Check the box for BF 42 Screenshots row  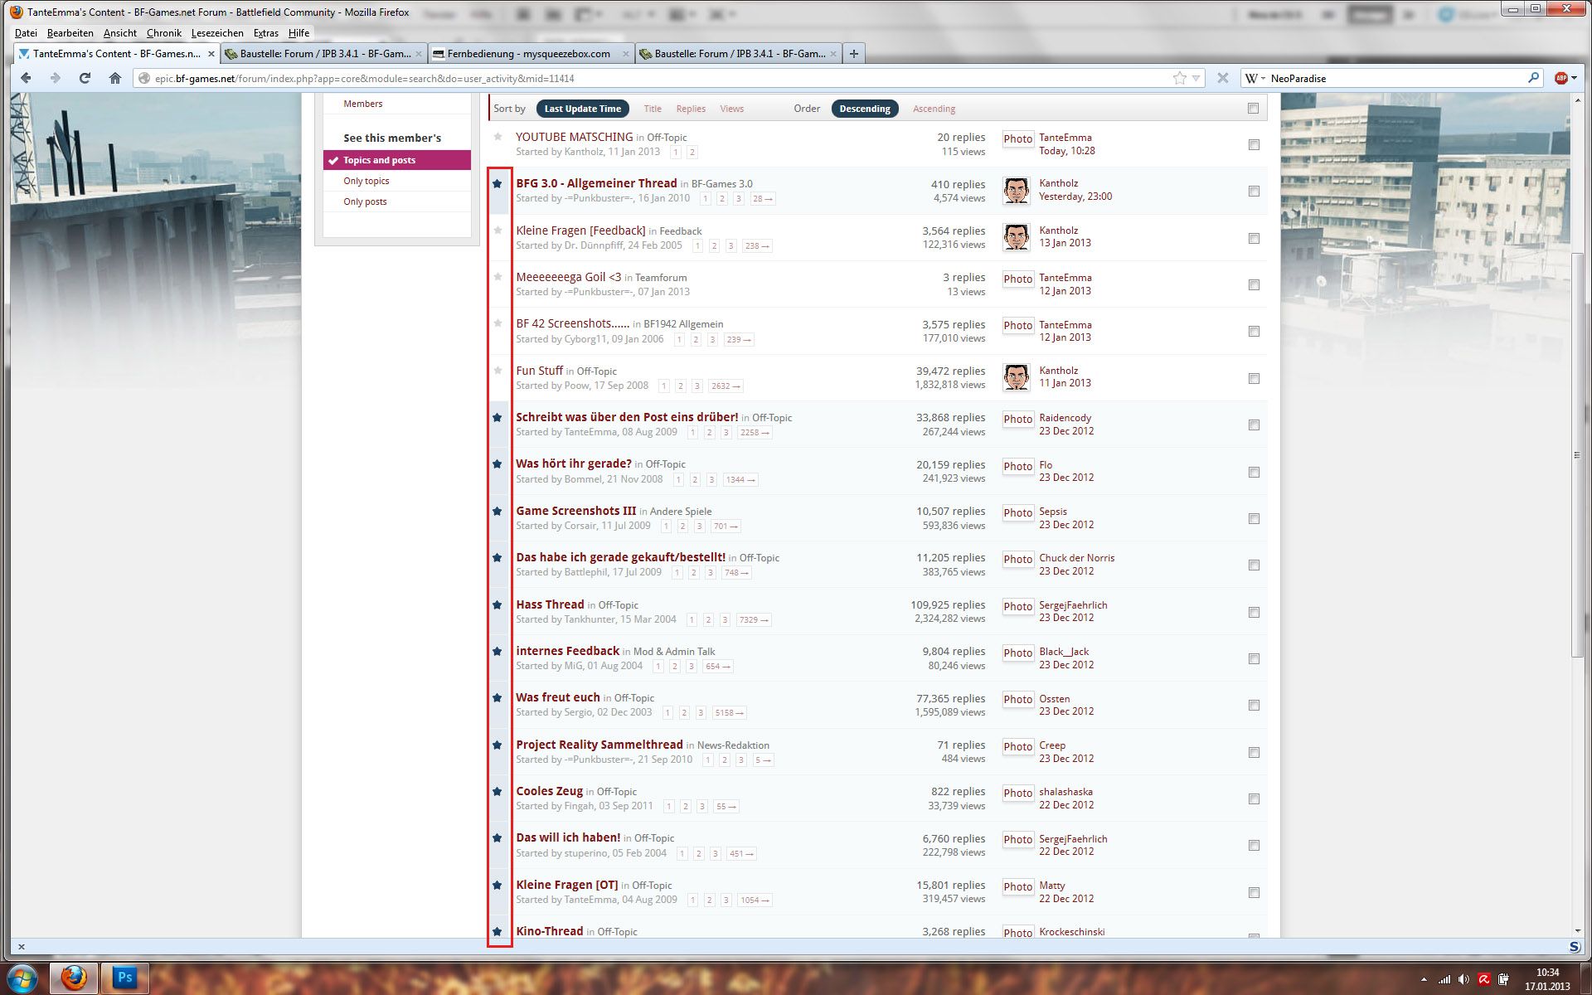tap(1254, 332)
